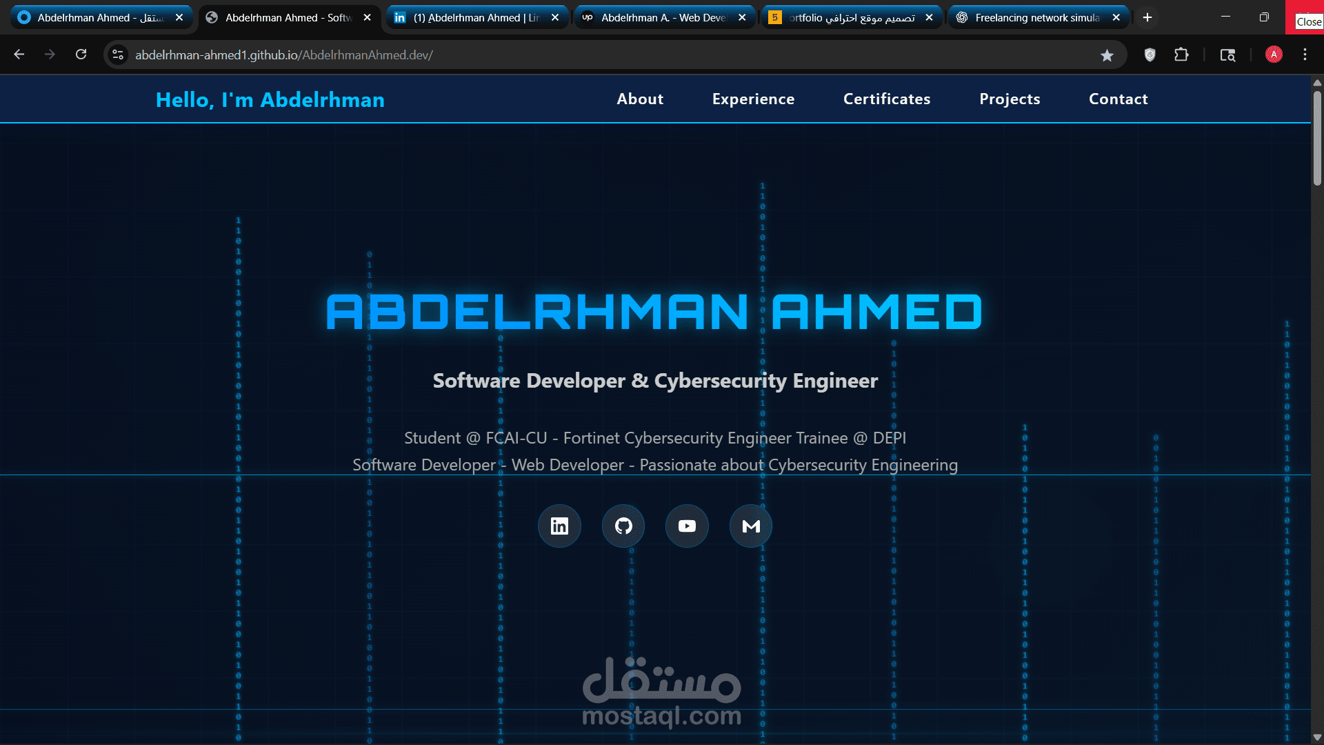Bookmark the page with the star icon
Viewport: 1324px width, 745px height.
pos(1107,54)
